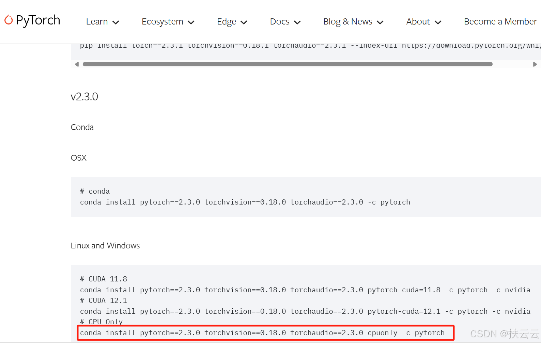Expand the Learn chevron arrow

[116, 22]
